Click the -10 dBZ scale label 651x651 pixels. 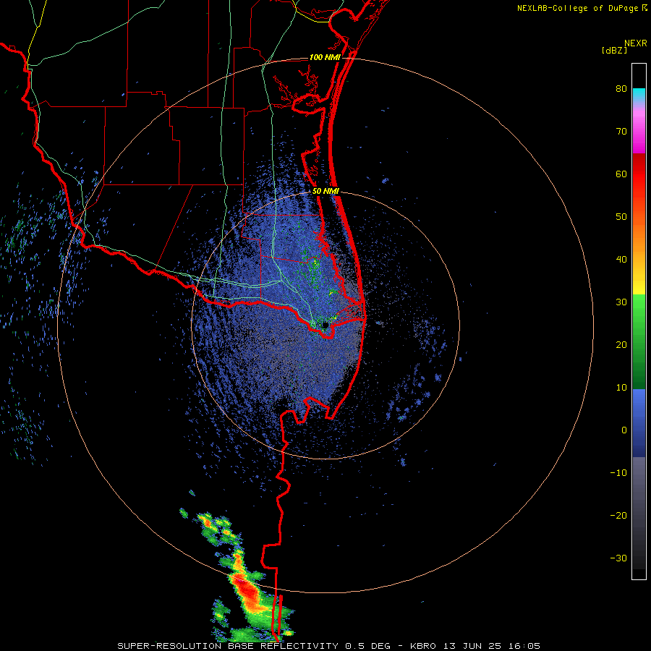[618, 473]
